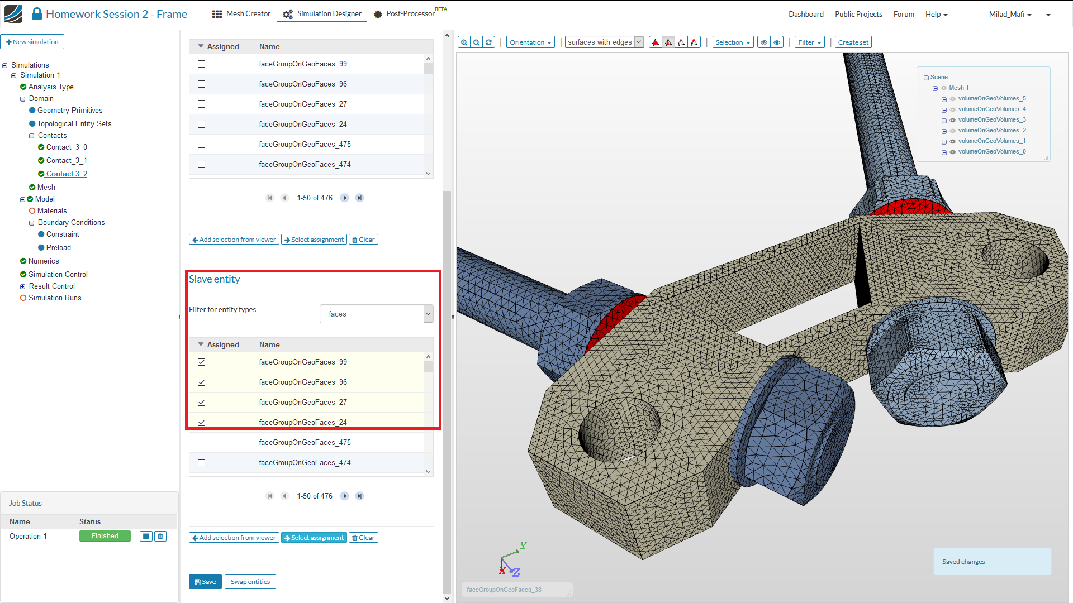
Task: Check slave faceGroupOnGeoFaces_475 checkbox
Action: 201,443
